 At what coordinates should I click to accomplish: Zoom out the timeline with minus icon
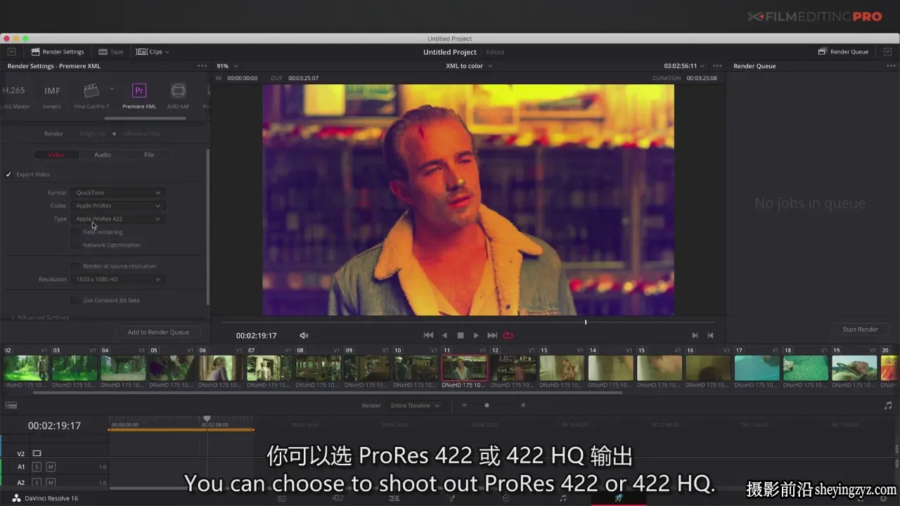464,406
